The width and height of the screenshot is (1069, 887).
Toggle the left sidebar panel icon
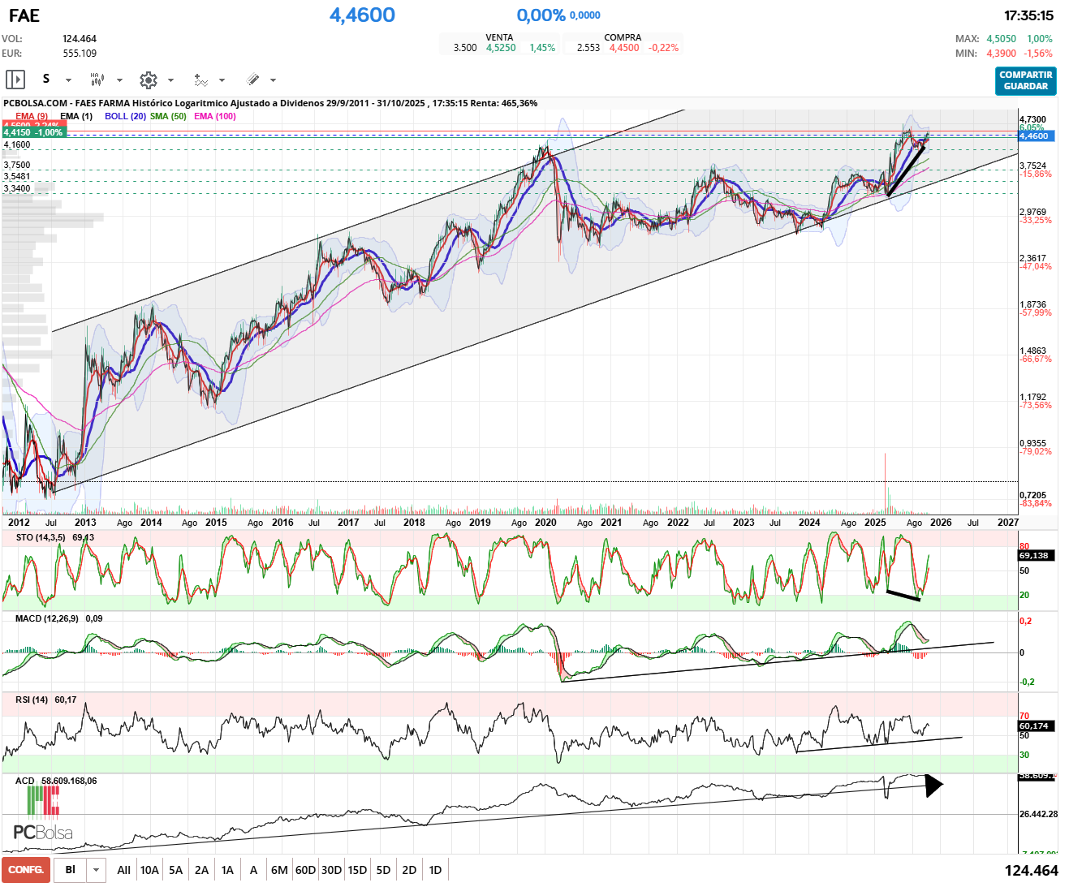tap(15, 80)
